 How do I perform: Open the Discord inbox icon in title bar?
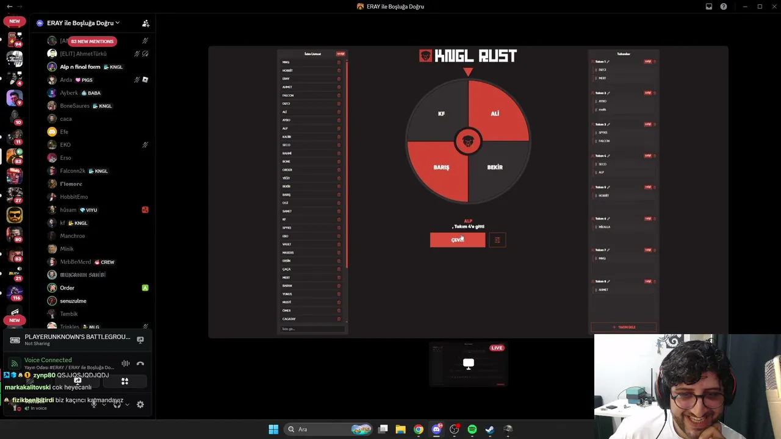click(x=709, y=6)
